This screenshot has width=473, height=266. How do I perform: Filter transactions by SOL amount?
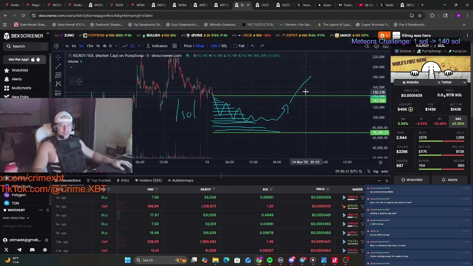tap(271, 190)
